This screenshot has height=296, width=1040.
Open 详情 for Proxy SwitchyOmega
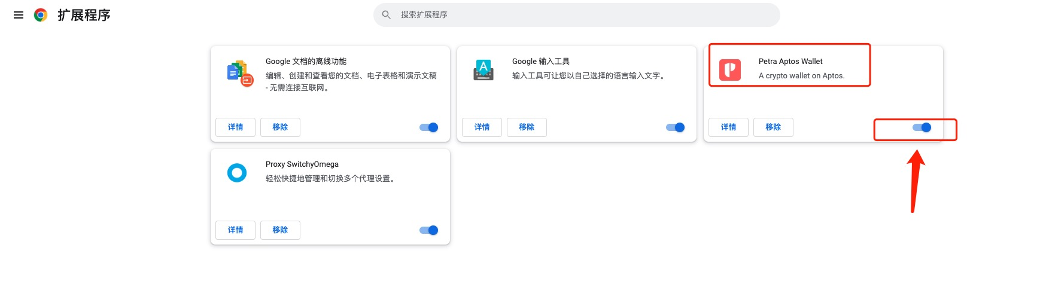[x=235, y=230]
